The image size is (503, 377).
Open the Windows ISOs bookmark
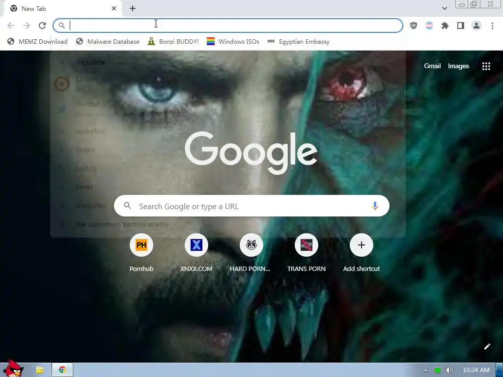click(233, 42)
